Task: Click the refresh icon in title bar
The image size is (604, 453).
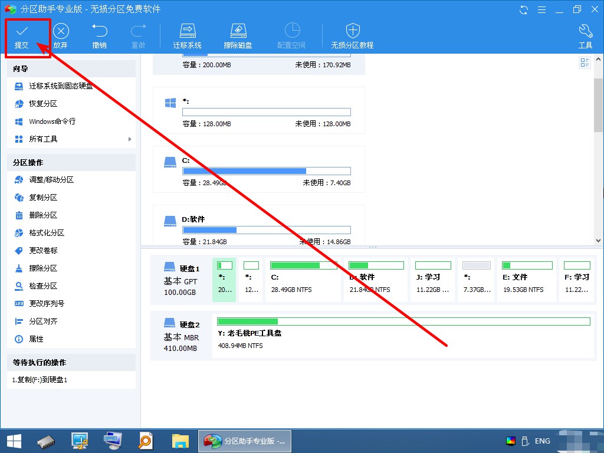Action: (x=524, y=9)
